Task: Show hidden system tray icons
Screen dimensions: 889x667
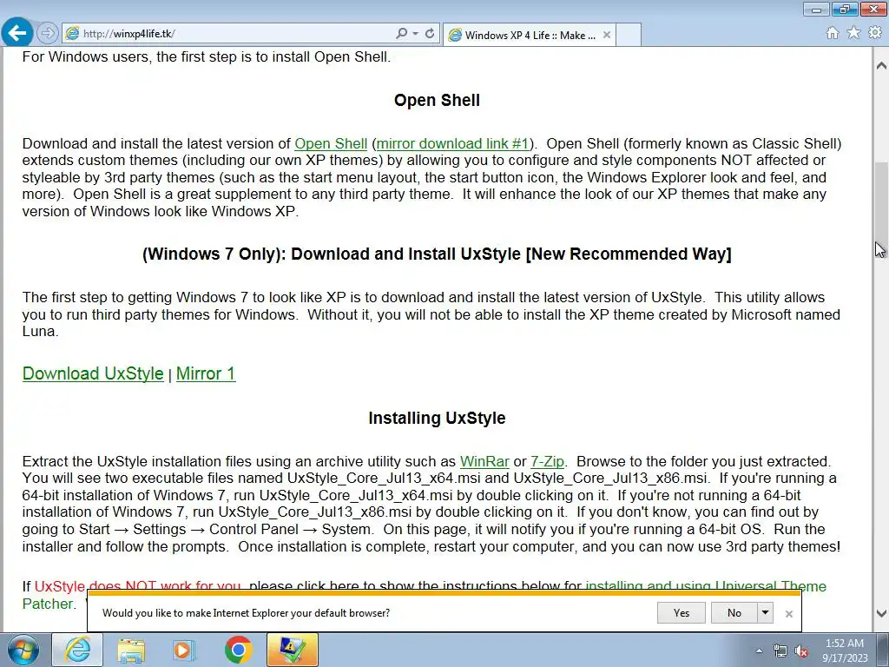Action: pyautogui.click(x=759, y=650)
